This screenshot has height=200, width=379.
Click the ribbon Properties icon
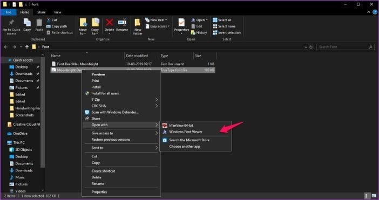pos(181,23)
